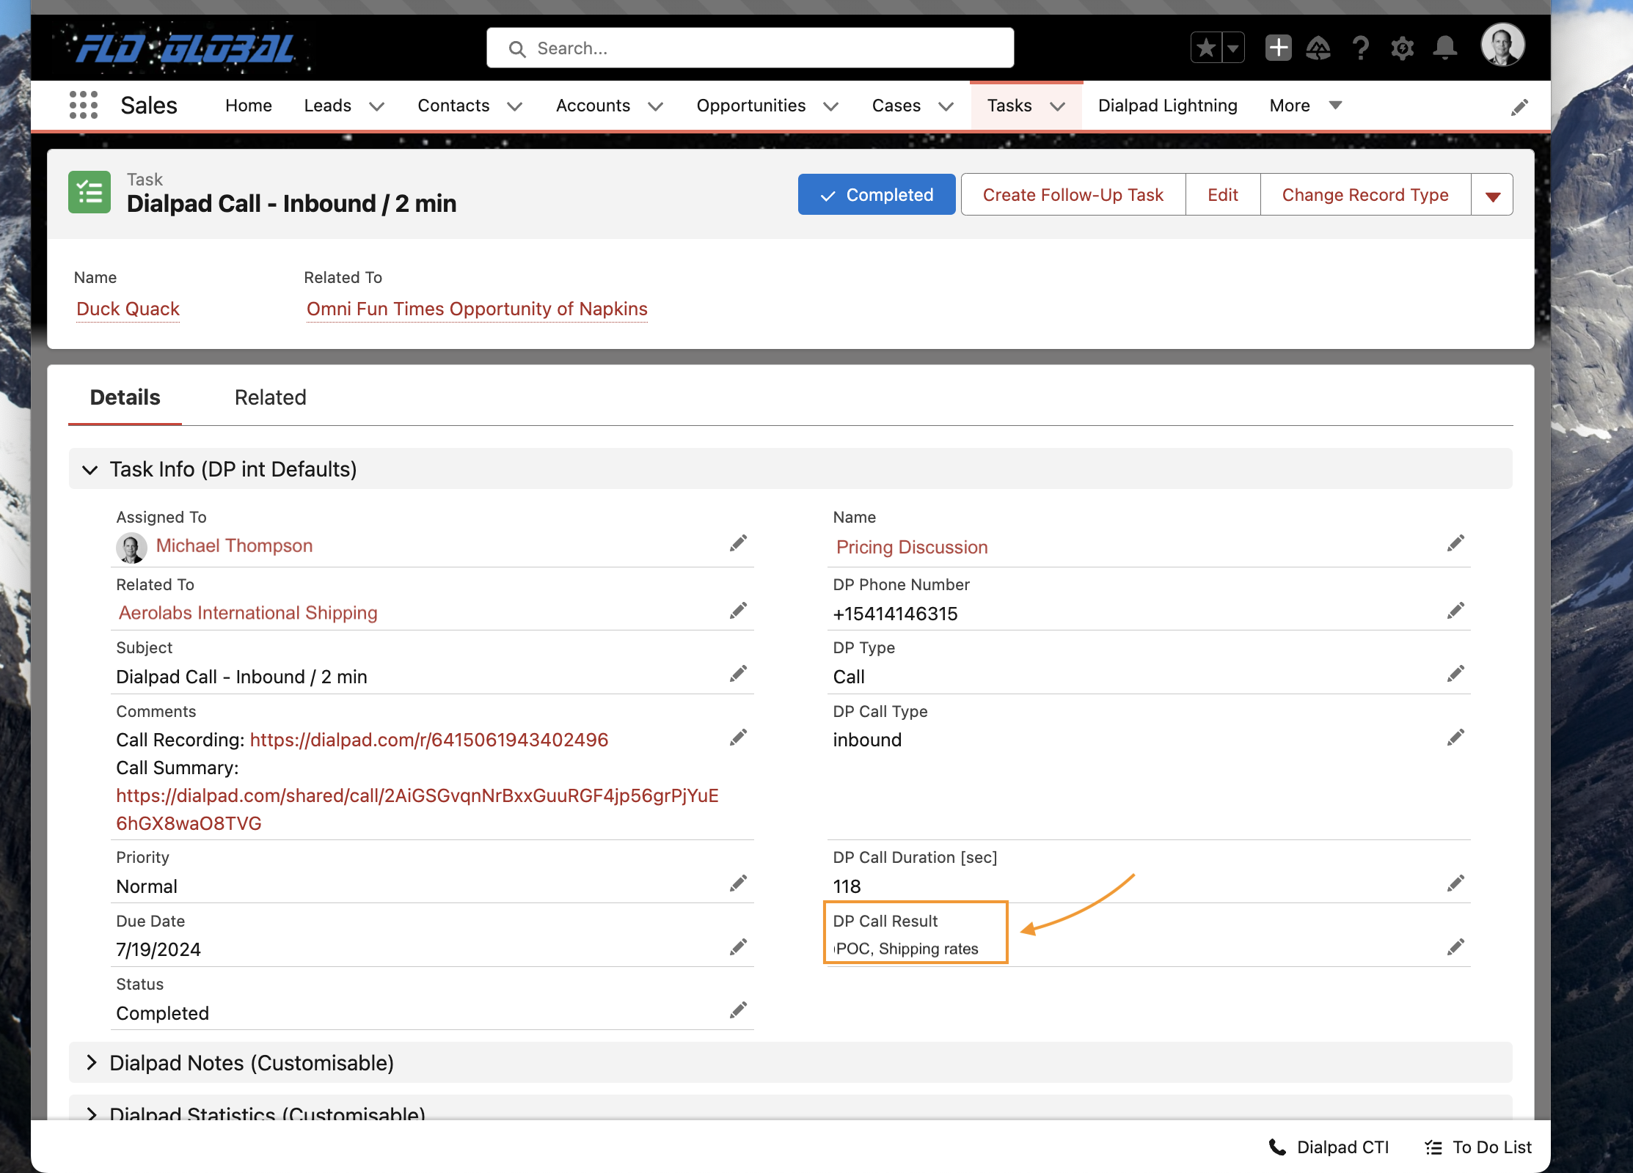Open the call recording URL link
This screenshot has width=1633, height=1173.
(x=429, y=740)
